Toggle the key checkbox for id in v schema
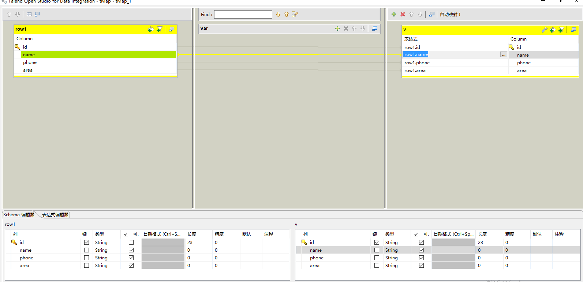The width and height of the screenshot is (583, 282). (377, 242)
